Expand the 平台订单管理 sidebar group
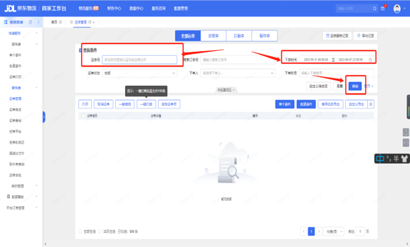 (36, 208)
